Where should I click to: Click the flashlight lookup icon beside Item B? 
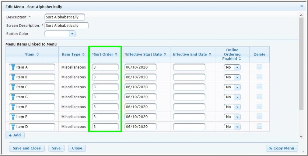(13, 77)
